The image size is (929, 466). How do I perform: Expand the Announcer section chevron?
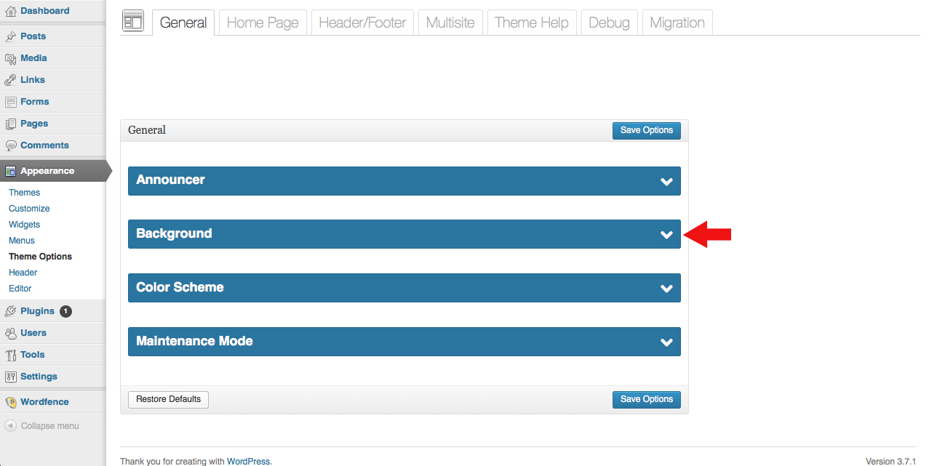(x=666, y=181)
